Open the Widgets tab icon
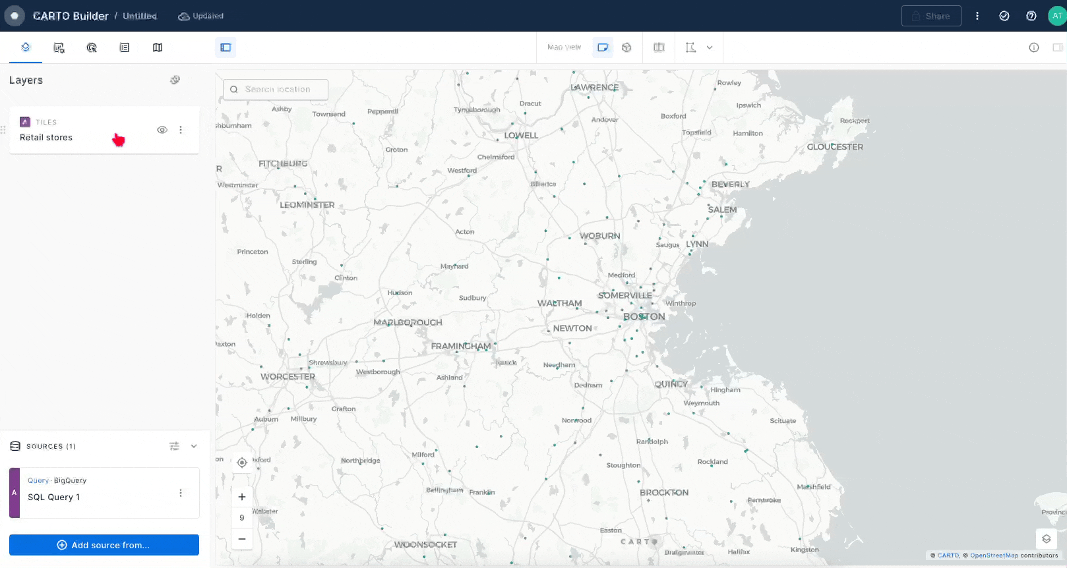 (59, 47)
